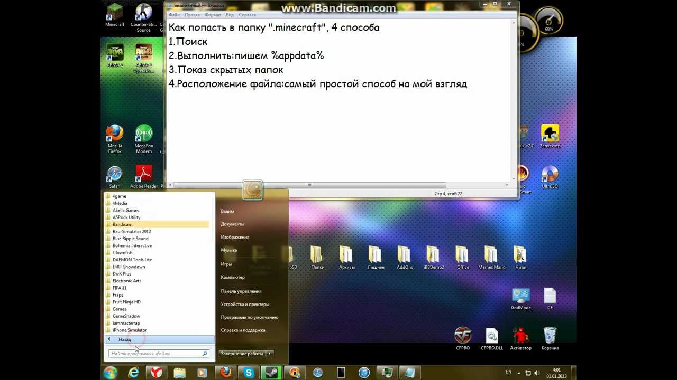The height and width of the screenshot is (380, 677).
Task: Open the Корзина recycle bin
Action: [x=550, y=339]
